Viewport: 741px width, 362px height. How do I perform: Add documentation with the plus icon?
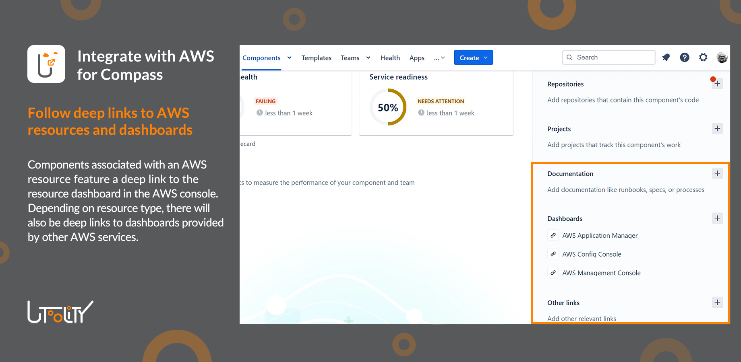click(717, 173)
